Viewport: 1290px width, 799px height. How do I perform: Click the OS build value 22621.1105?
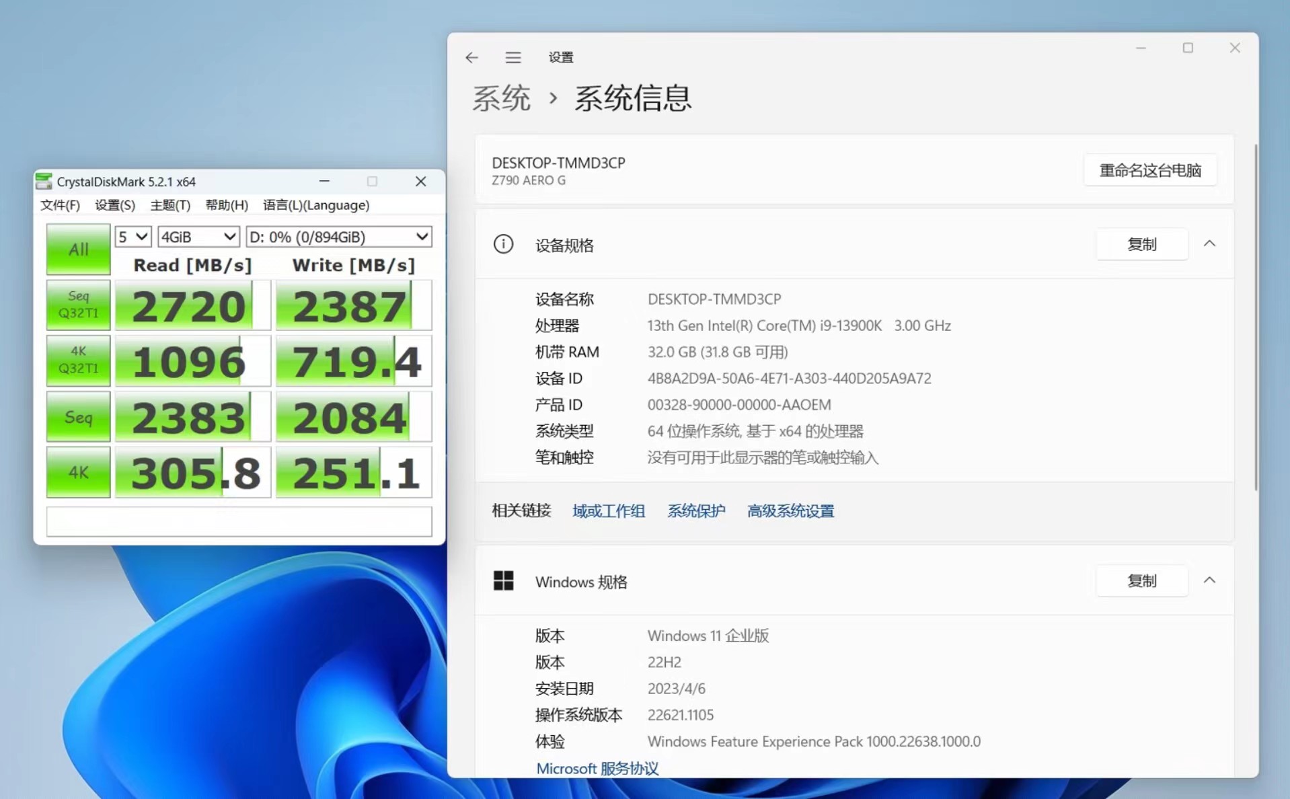point(681,715)
